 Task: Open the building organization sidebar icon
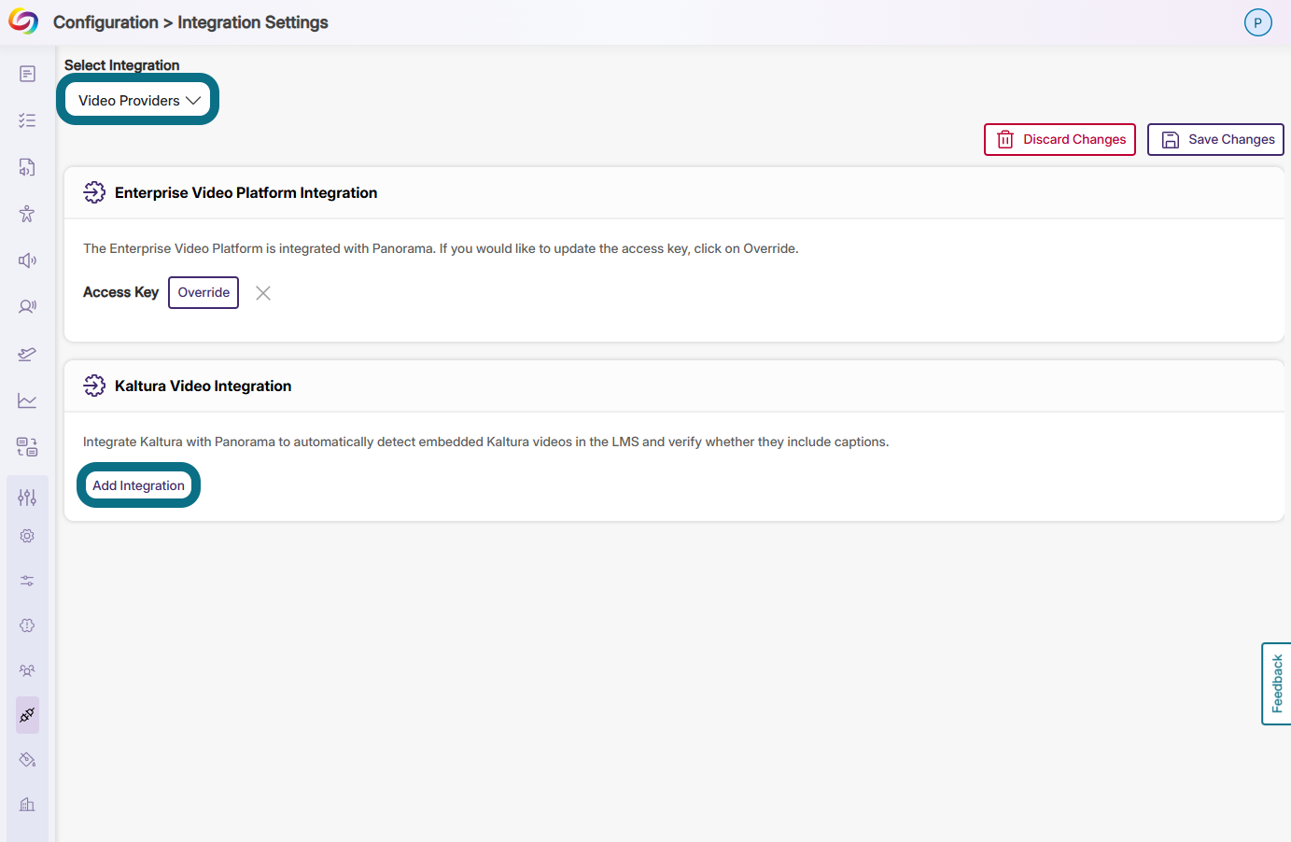point(27,805)
